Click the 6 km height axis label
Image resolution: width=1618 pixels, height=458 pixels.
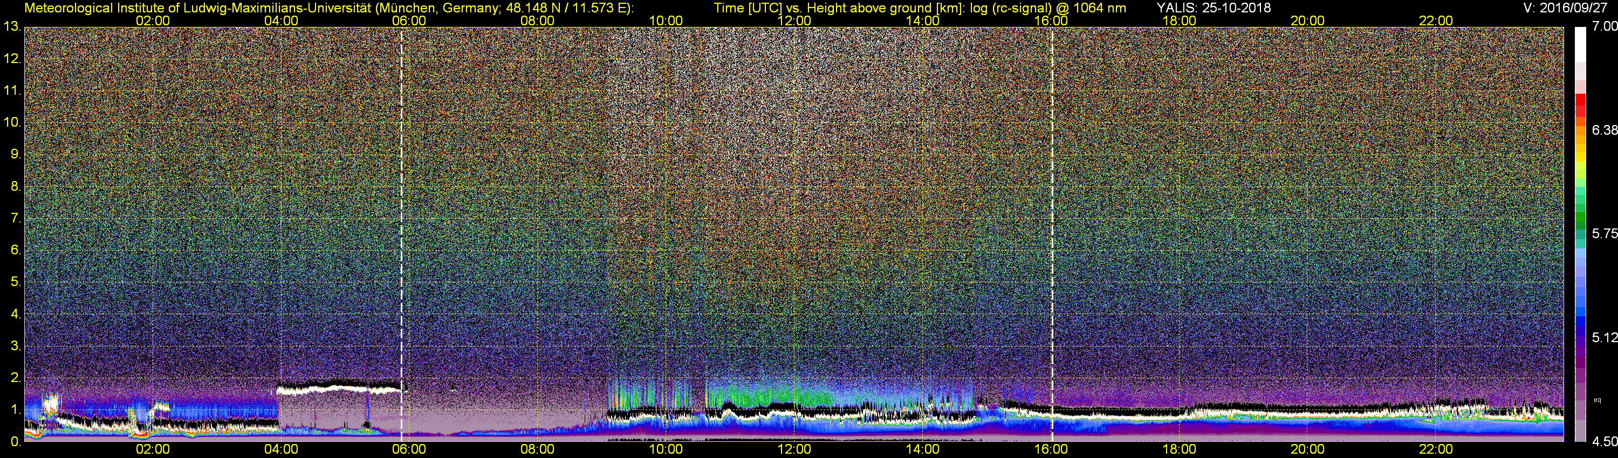pyautogui.click(x=16, y=251)
